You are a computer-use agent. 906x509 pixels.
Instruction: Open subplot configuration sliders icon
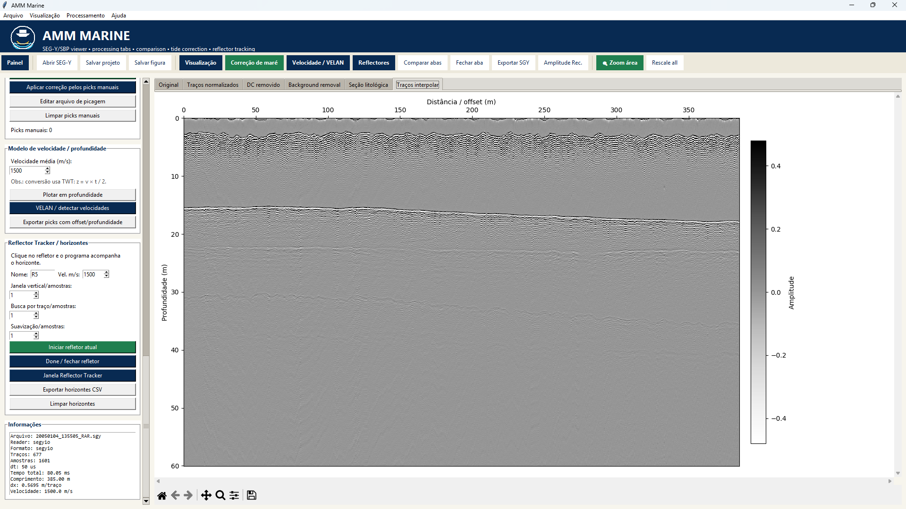point(234,495)
